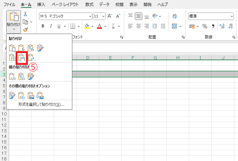Choose Transpose paste option
Image resolution: width=238 pixels, height=161 pixels.
pyautogui.click(x=31, y=57)
